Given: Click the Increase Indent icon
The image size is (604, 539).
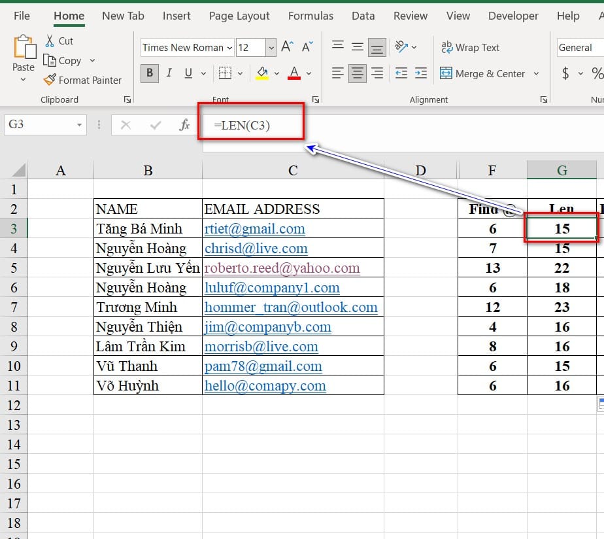Looking at the screenshot, I should [421, 73].
